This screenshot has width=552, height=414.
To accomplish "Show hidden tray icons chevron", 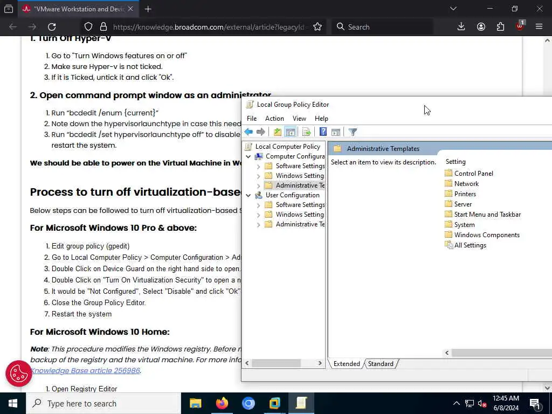I will coord(456,403).
